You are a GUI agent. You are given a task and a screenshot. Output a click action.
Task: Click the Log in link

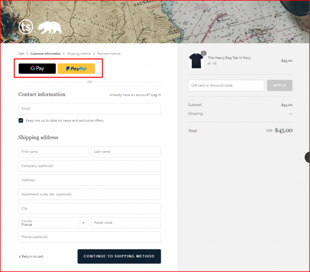tap(156, 95)
